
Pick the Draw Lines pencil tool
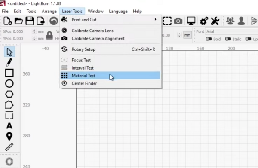click(9, 62)
